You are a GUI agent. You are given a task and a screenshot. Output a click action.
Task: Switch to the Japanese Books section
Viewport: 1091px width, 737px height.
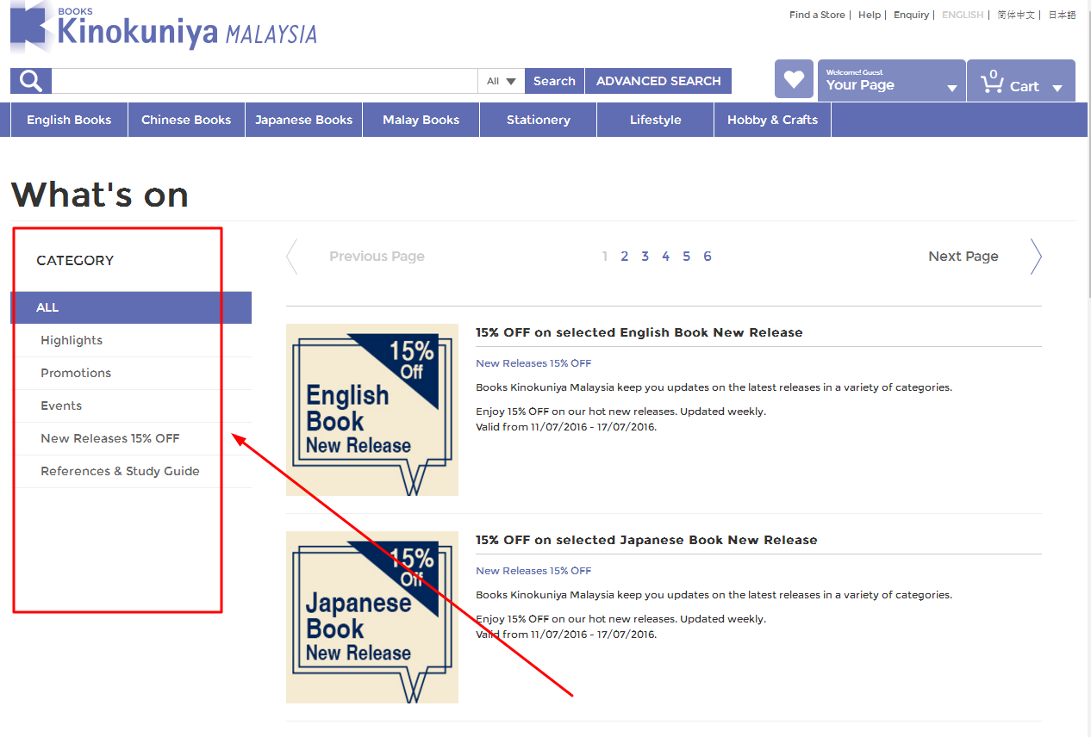(303, 119)
